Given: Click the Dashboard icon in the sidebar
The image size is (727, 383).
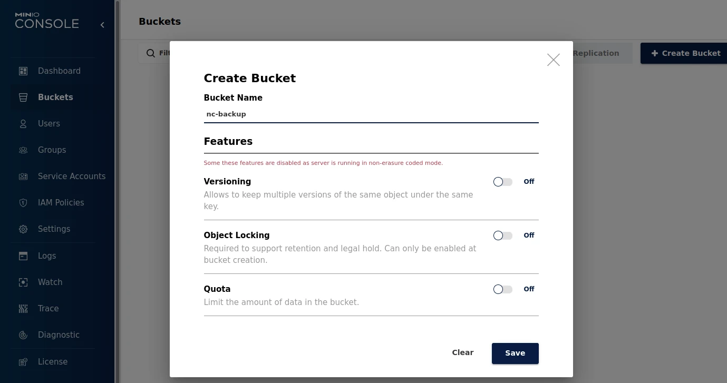Looking at the screenshot, I should pos(23,71).
